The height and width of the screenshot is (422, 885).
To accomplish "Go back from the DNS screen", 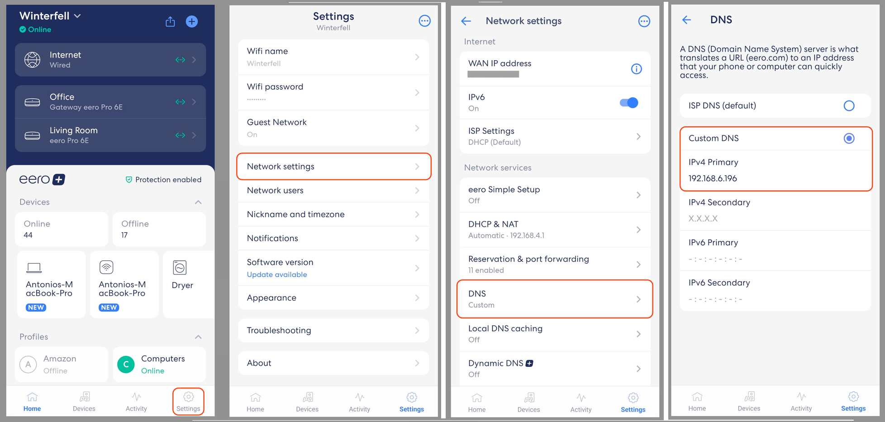I will click(x=686, y=19).
